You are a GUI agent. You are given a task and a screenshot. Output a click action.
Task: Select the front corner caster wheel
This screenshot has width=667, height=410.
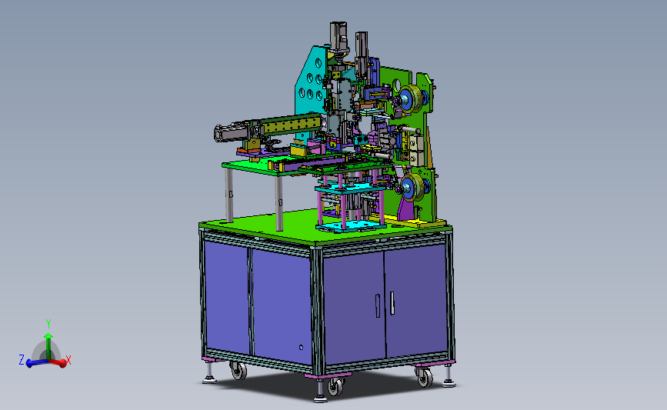(335, 385)
